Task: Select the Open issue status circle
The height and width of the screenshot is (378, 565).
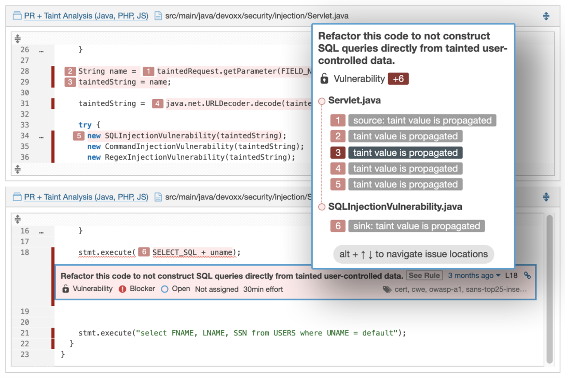Action: (164, 289)
